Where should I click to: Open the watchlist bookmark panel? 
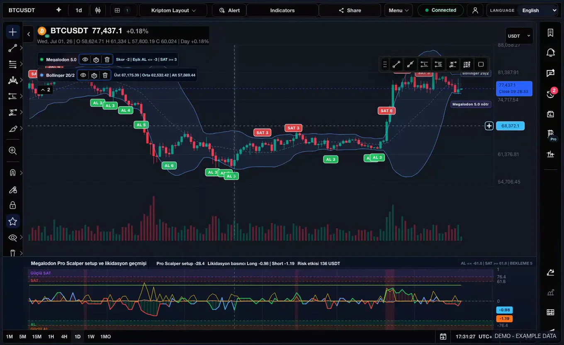point(550,33)
